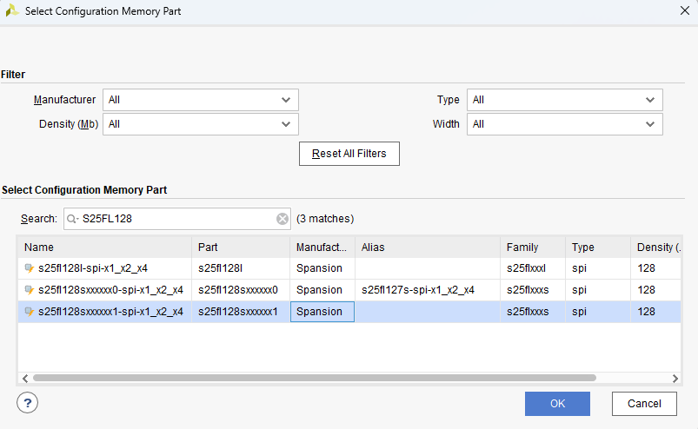Image resolution: width=698 pixels, height=429 pixels.
Task: Click Reset All Filters button
Action: [349, 154]
